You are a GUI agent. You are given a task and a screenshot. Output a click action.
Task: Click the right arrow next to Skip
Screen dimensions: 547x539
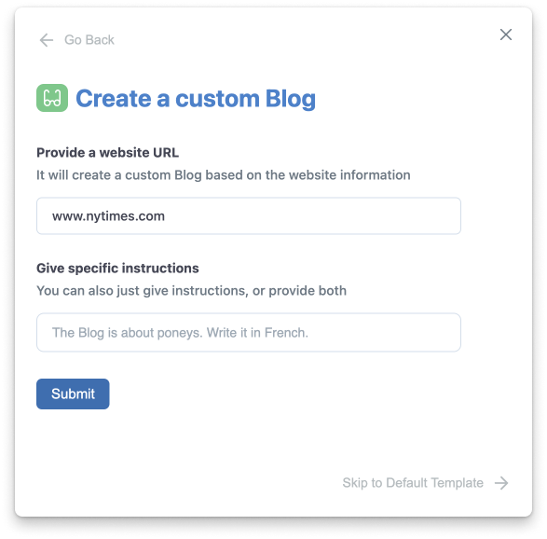pos(501,483)
